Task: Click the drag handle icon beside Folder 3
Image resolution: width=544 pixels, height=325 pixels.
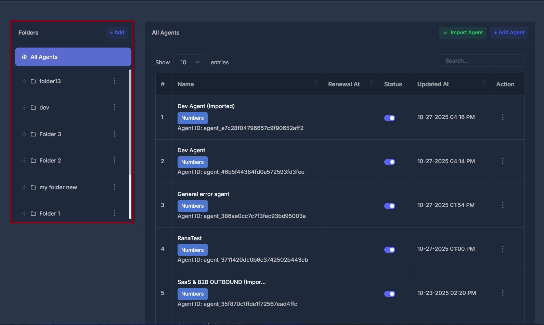Action: [24, 134]
